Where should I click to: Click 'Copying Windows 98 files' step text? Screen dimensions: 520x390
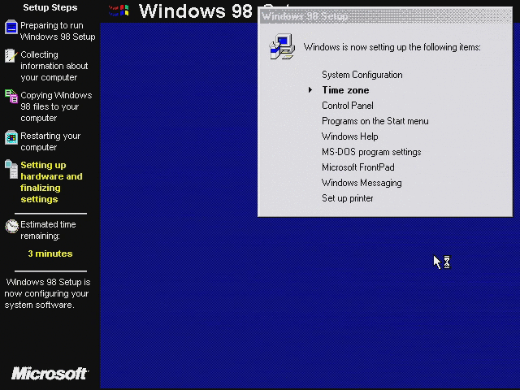pyautogui.click(x=56, y=106)
